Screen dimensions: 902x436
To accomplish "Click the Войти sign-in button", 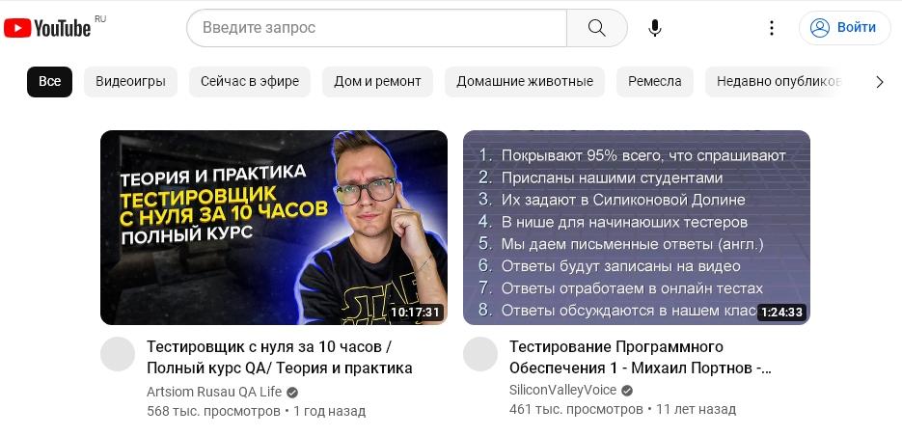I will (x=844, y=28).
